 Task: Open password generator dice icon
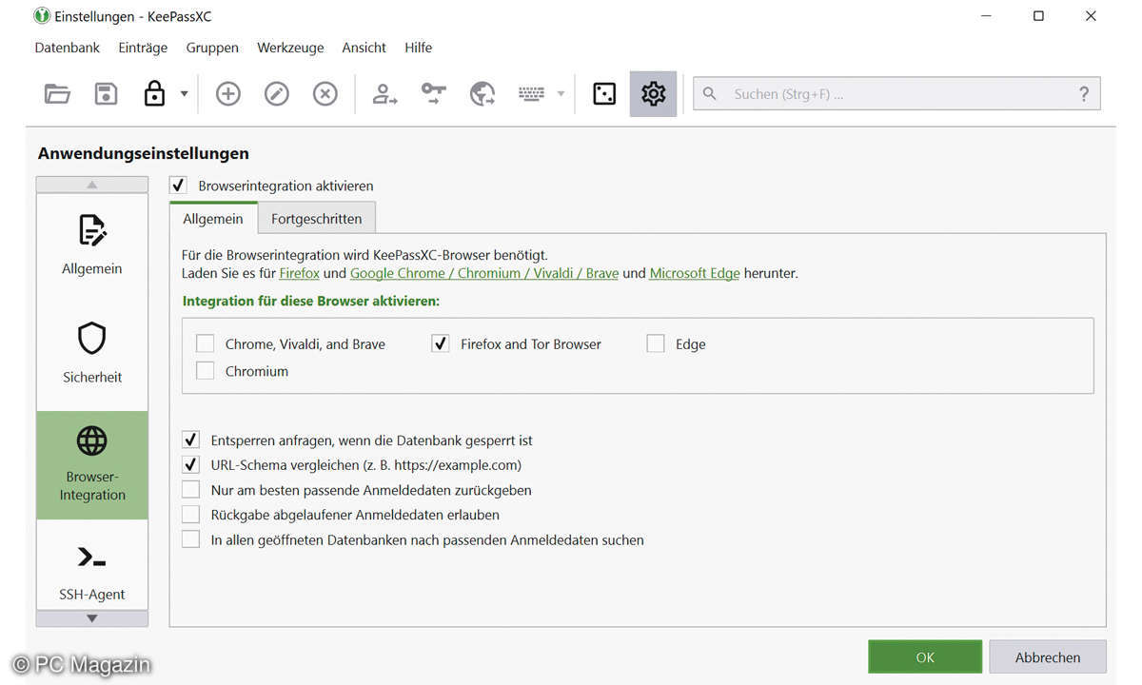(604, 94)
